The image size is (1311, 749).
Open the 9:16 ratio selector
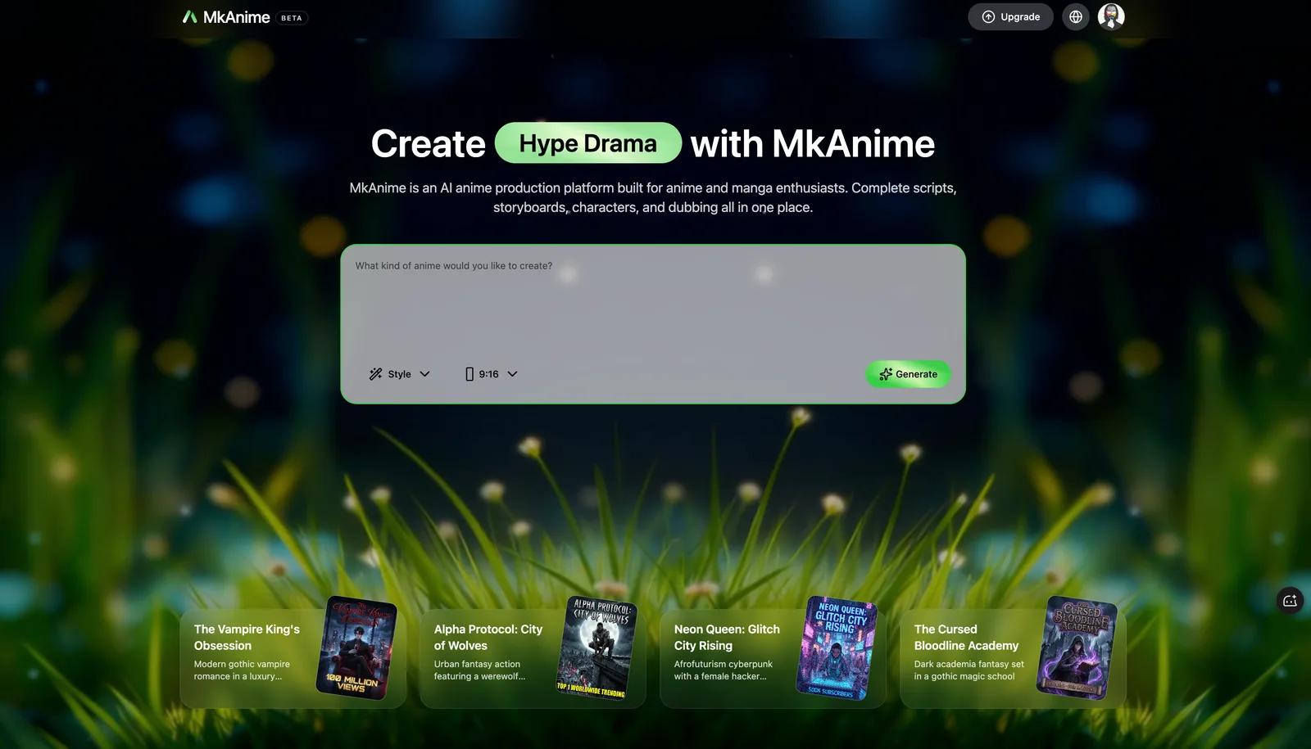pos(489,374)
